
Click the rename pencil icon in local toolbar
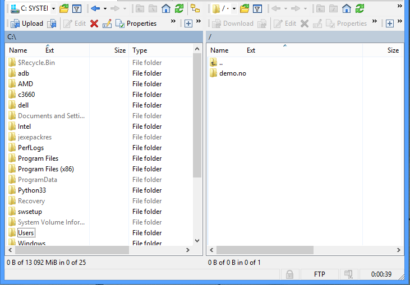(107, 24)
